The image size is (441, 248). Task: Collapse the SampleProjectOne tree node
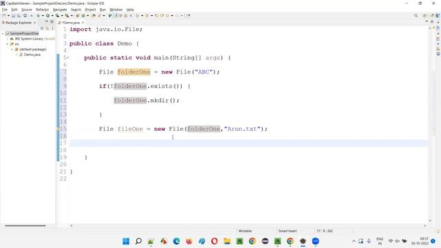click(3, 34)
